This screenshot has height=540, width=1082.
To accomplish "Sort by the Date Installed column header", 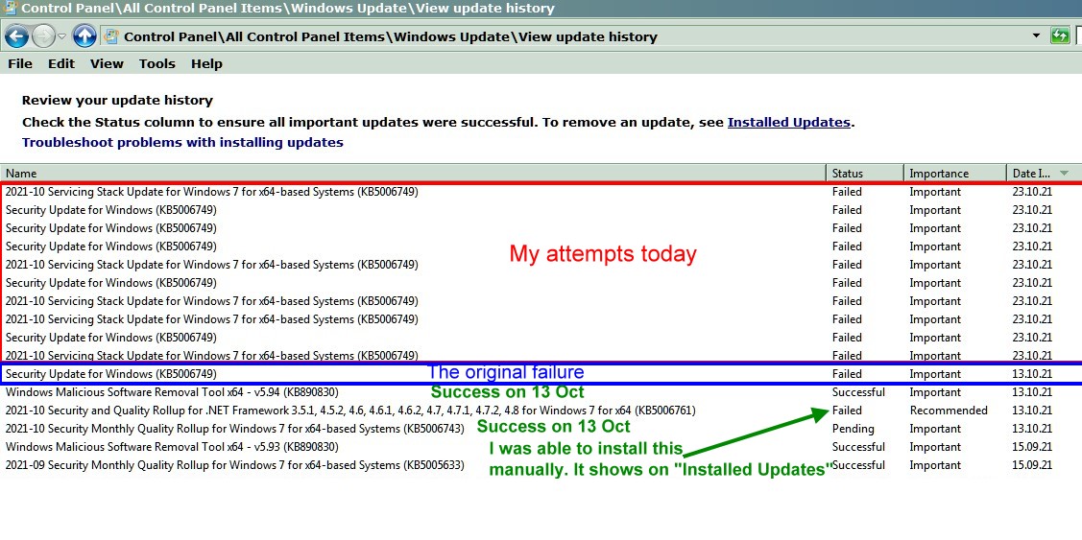I will [1044, 173].
